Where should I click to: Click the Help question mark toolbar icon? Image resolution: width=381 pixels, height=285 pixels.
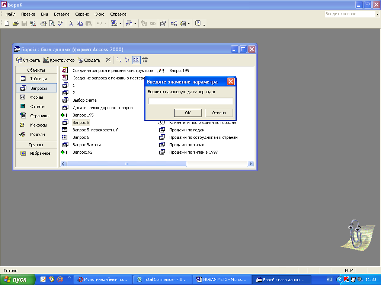pyautogui.click(x=198, y=23)
